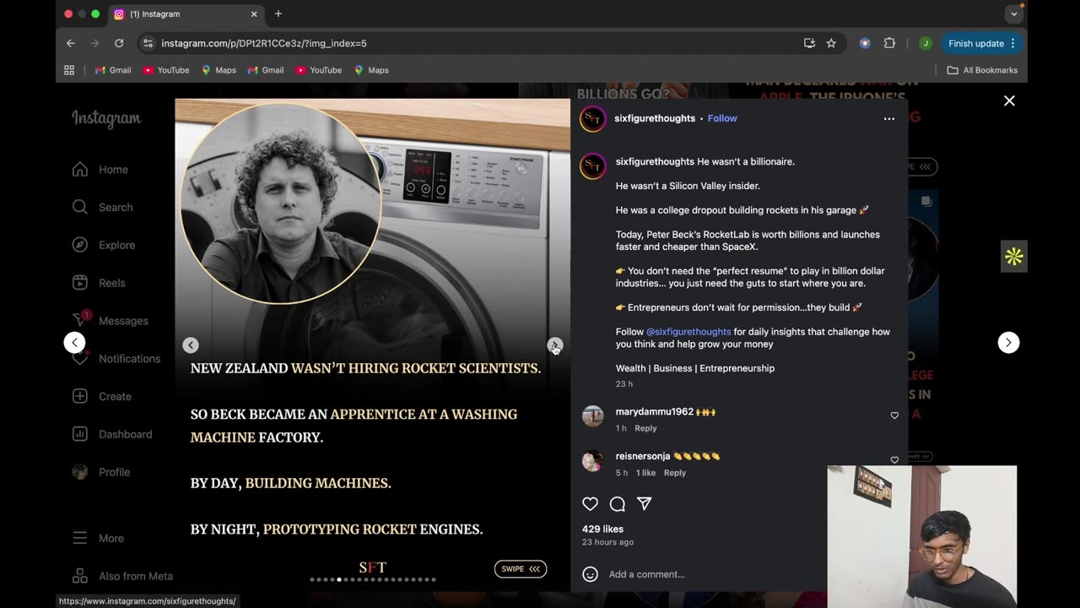This screenshot has width=1080, height=608.
Task: Open the first Gmail bookmark
Action: pyautogui.click(x=113, y=70)
